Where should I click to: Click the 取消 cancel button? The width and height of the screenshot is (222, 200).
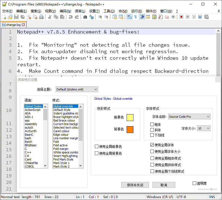[x=164, y=185]
